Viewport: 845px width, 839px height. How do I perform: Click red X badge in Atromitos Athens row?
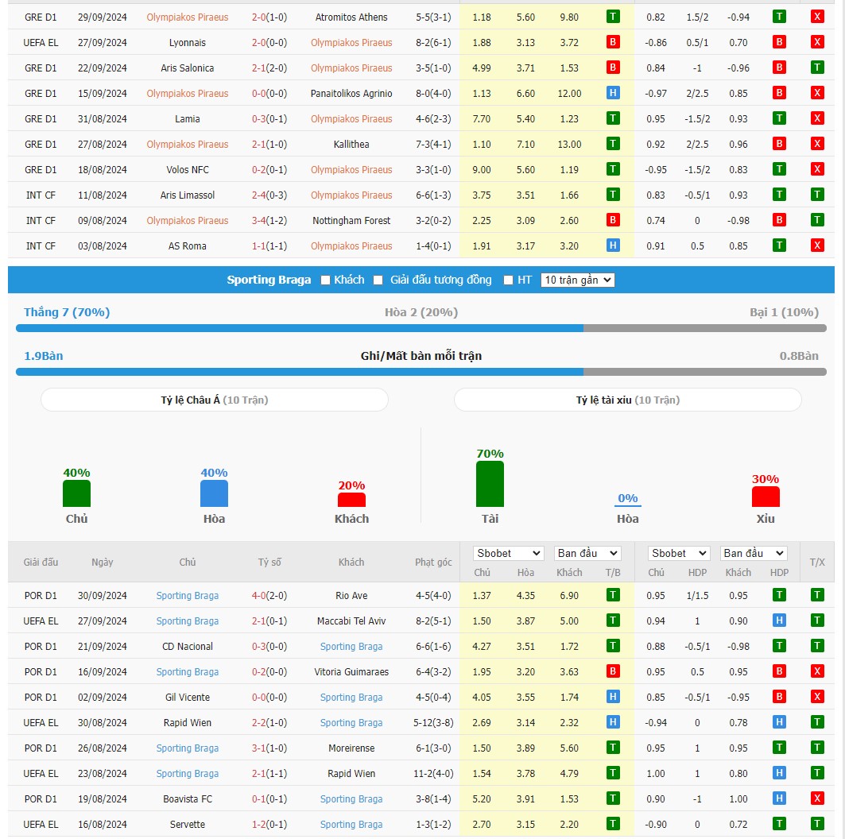tap(817, 17)
